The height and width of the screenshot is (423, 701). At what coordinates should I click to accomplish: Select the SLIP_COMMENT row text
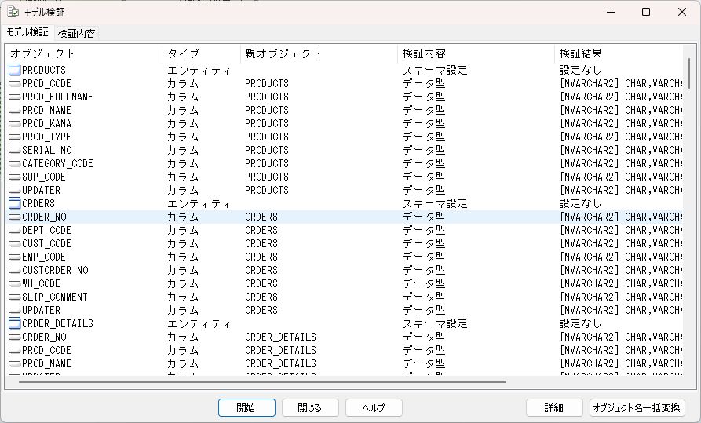coord(55,297)
